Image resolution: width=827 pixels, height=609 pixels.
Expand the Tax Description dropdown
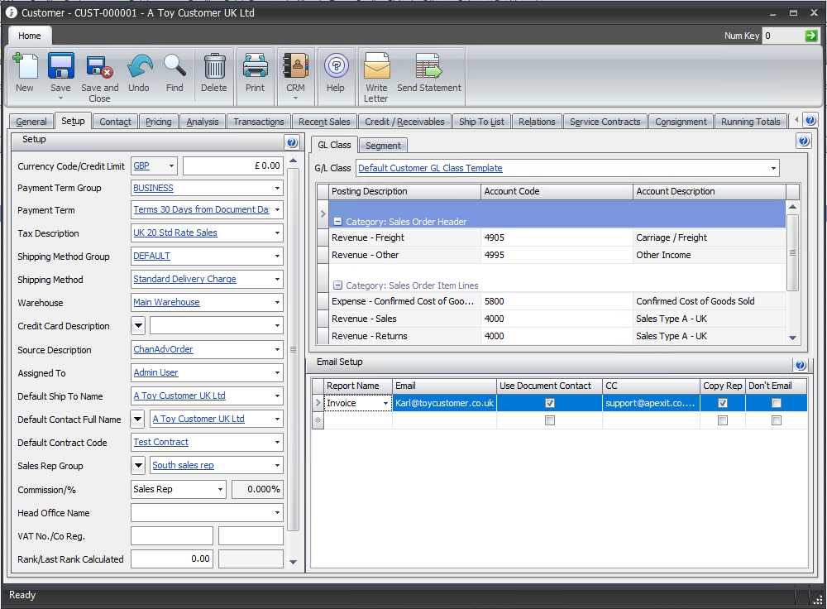pos(276,233)
